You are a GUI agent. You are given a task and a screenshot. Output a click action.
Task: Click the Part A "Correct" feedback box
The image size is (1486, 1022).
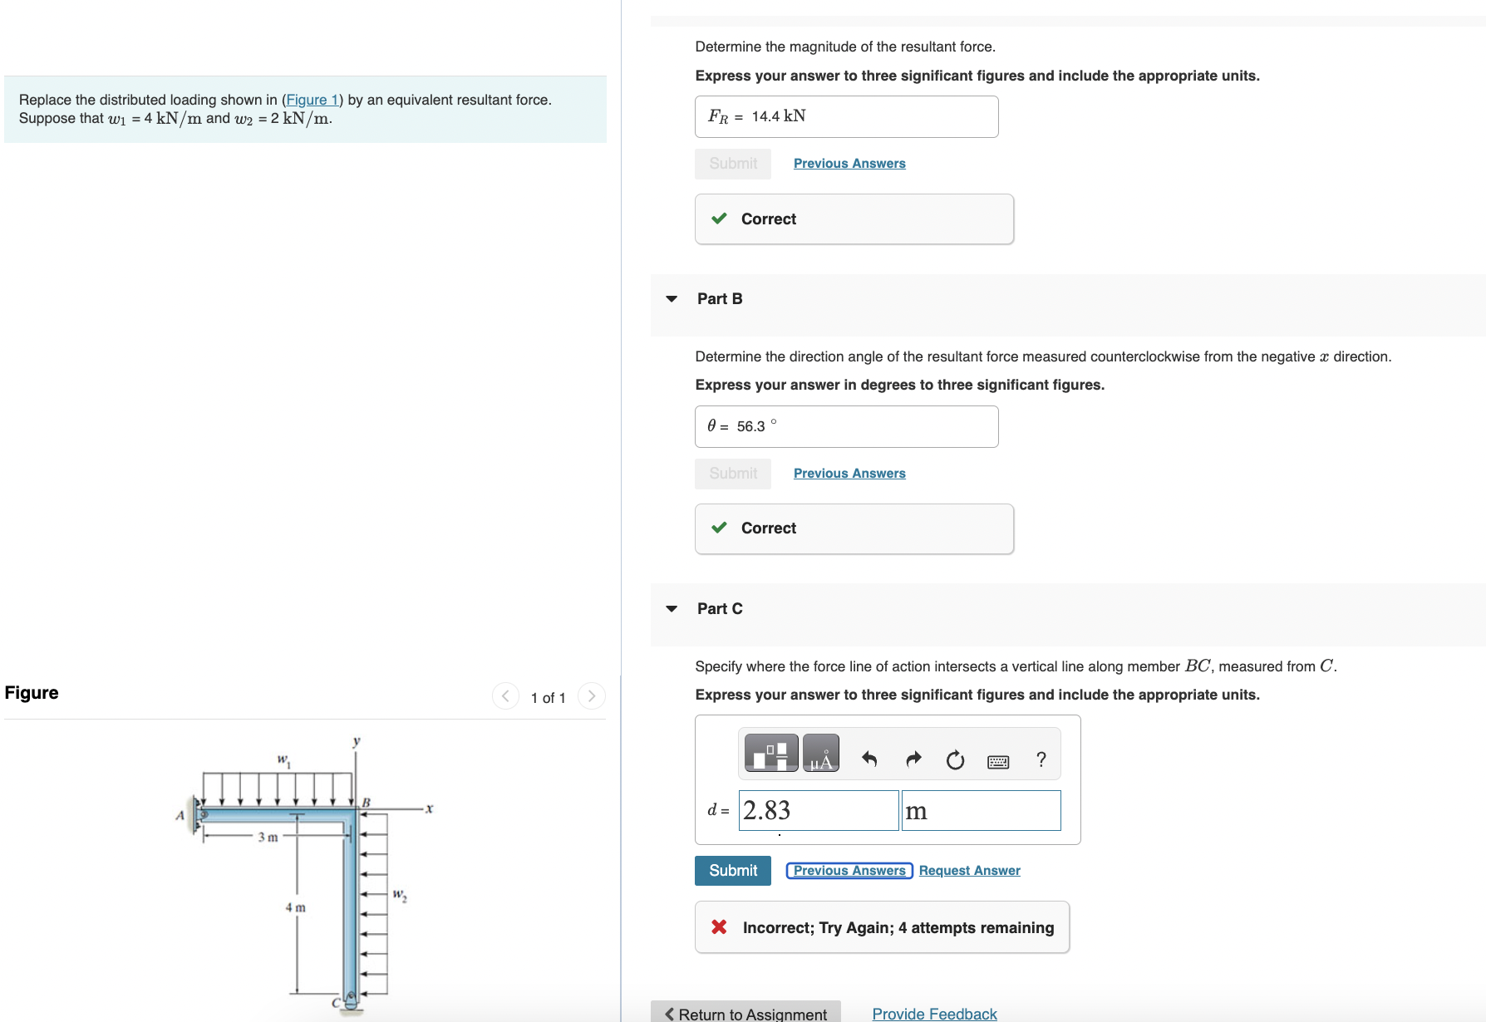(854, 219)
